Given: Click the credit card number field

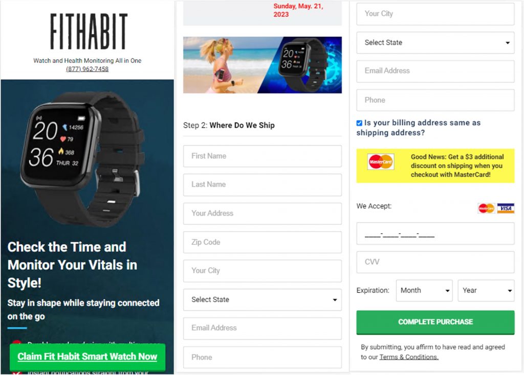Looking at the screenshot, I should (x=435, y=233).
